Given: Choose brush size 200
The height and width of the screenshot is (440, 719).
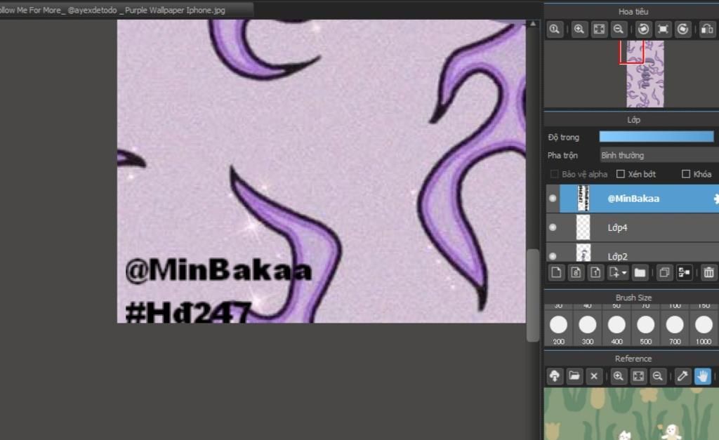Looking at the screenshot, I should (x=558, y=329).
